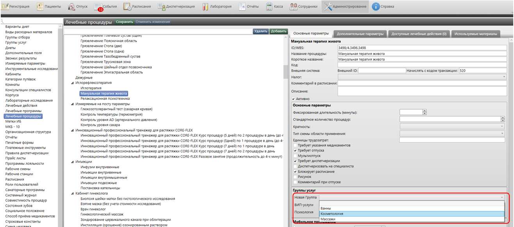Click the Сохранить button
The width and height of the screenshot is (514, 227).
click(124, 22)
